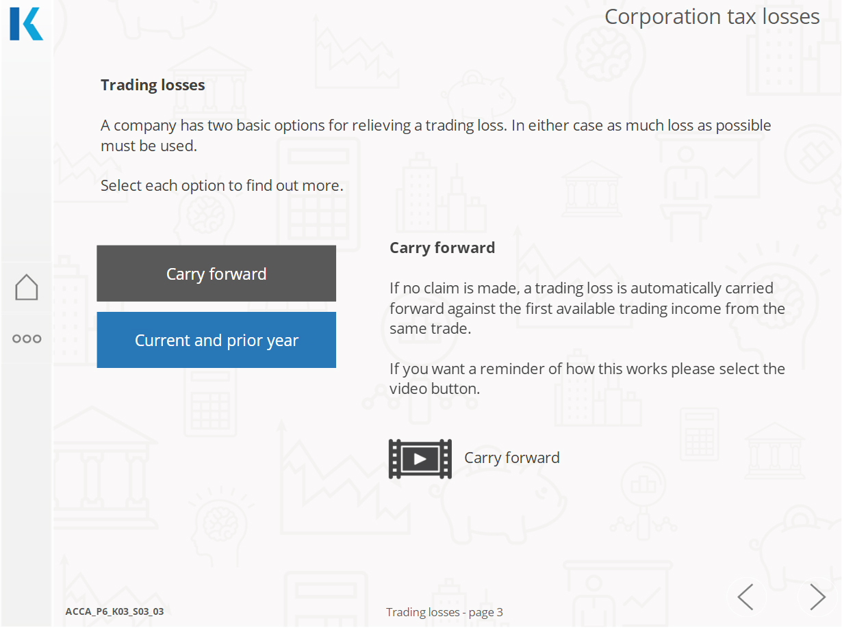Click the 'If no claim is made' paragraph
842x634 pixels.
587,308
